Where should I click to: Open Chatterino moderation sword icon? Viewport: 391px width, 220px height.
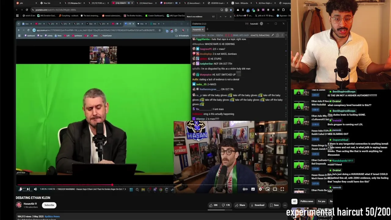(273, 35)
